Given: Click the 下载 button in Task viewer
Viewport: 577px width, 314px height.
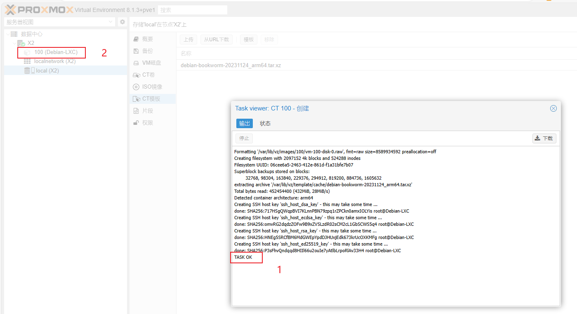Looking at the screenshot, I should pos(544,138).
